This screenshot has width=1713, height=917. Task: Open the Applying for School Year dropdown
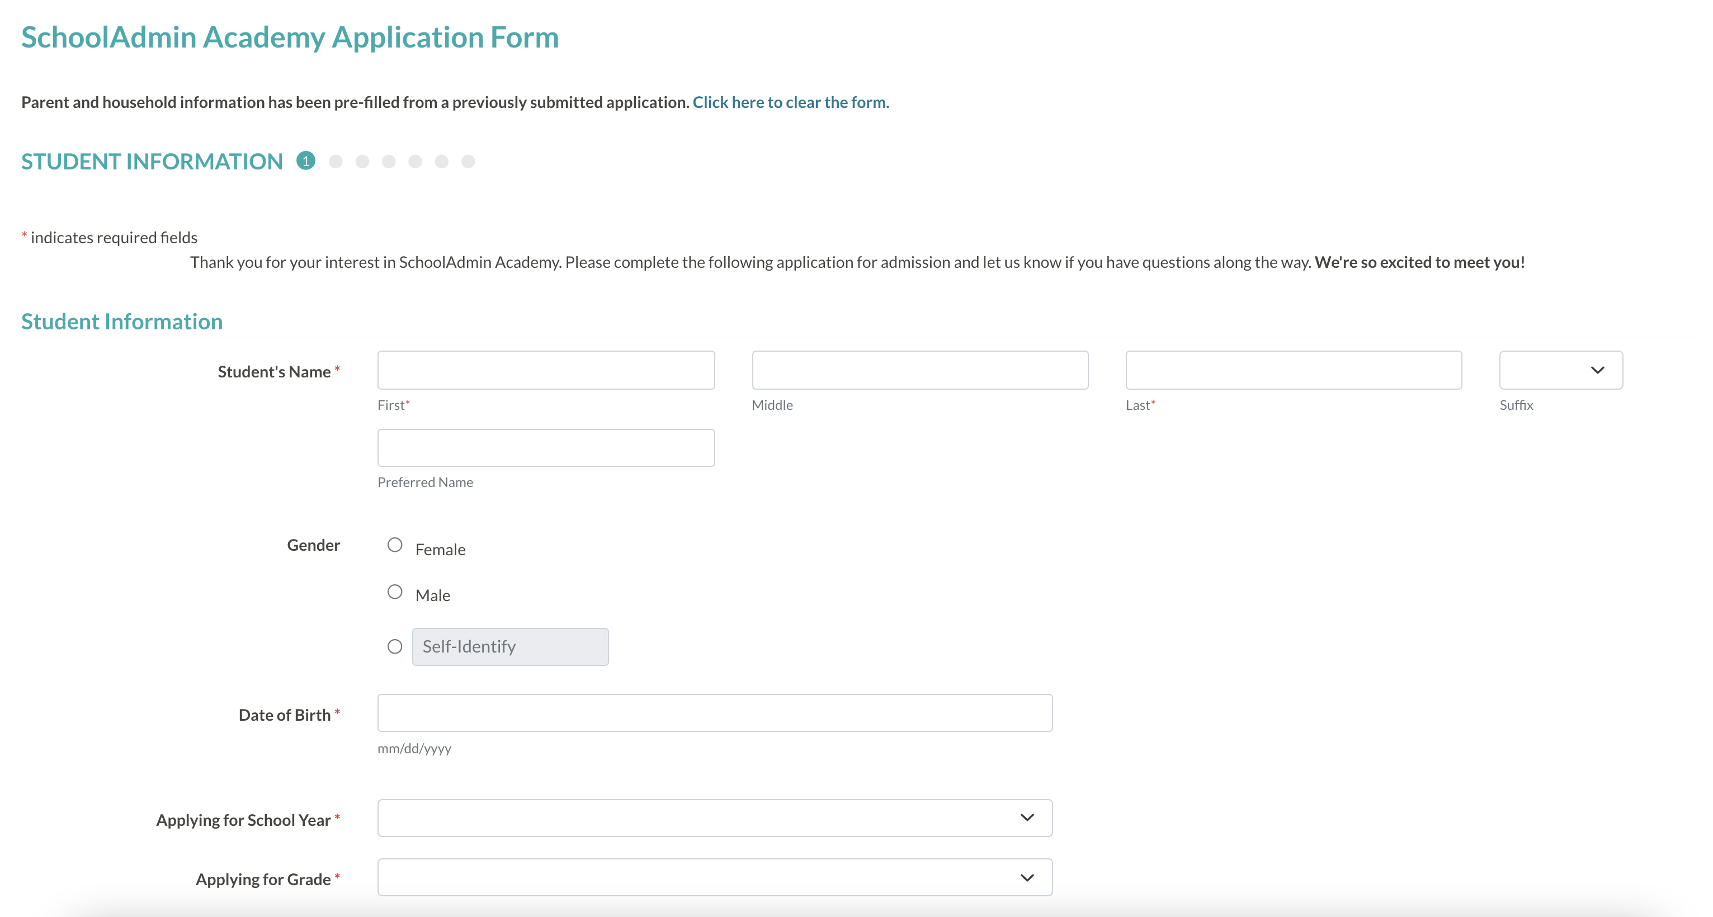tap(715, 818)
